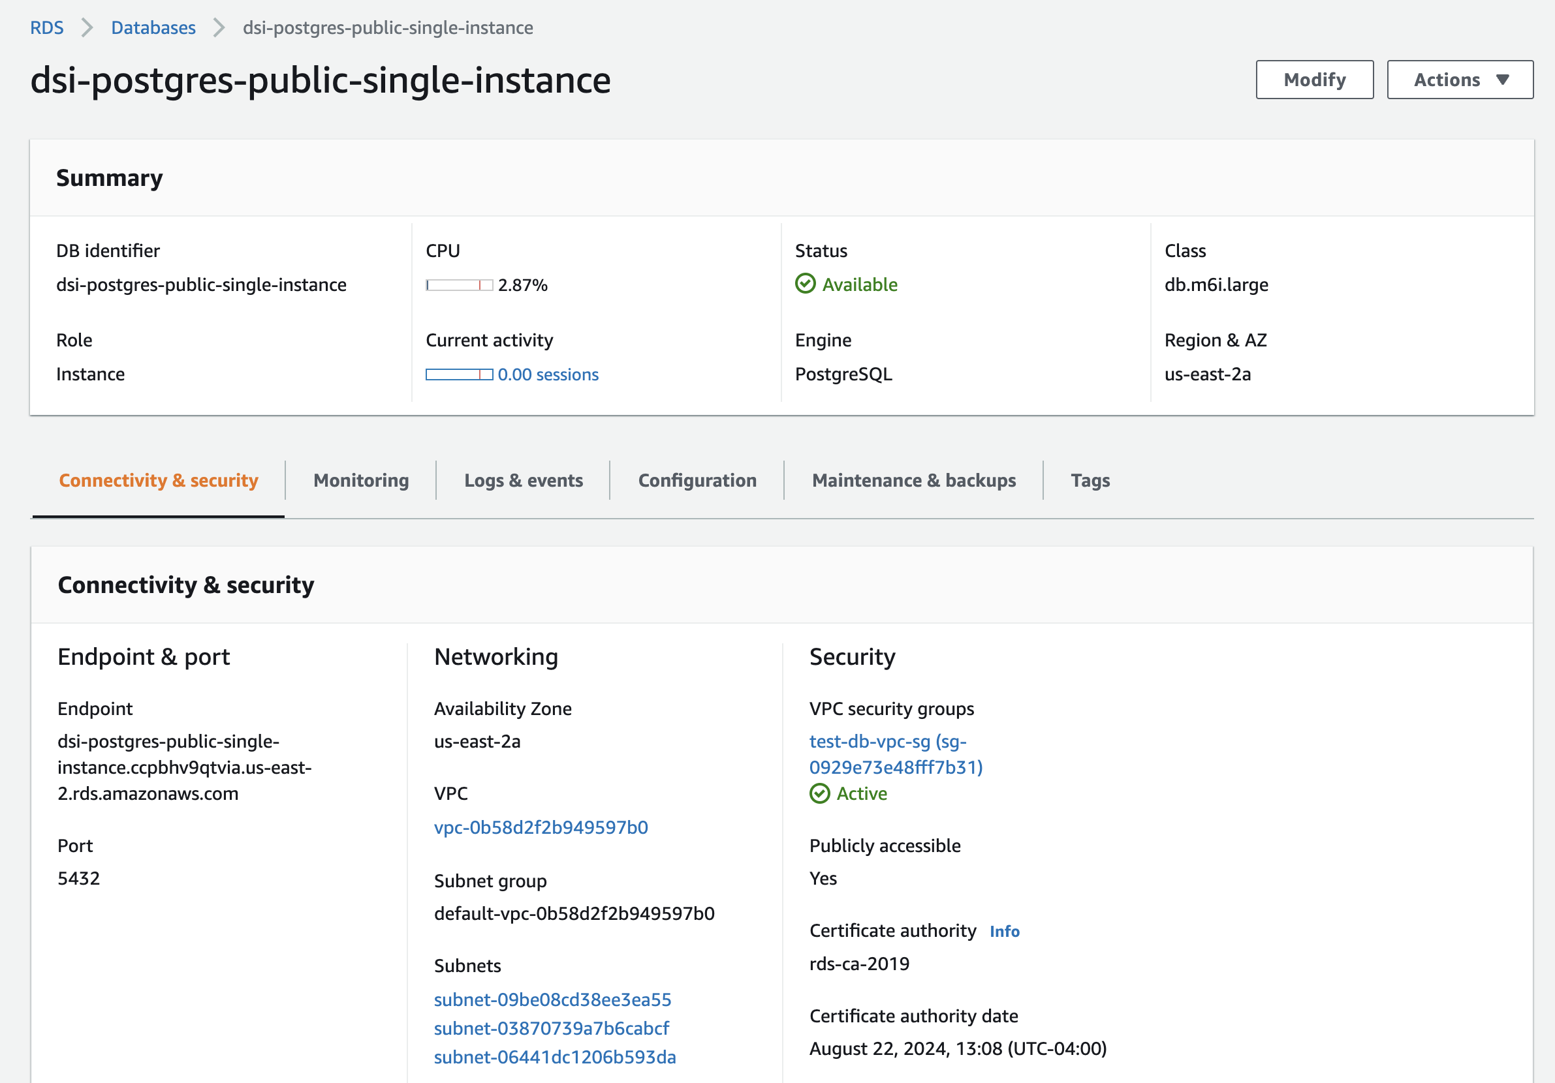The image size is (1555, 1083).
Task: Click the Active security group check icon
Action: 819,793
